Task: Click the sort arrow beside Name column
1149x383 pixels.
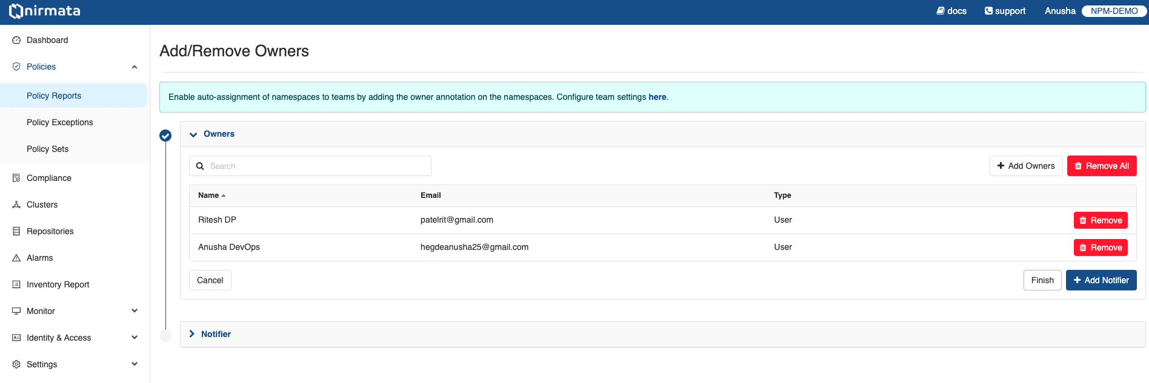Action: pyautogui.click(x=224, y=195)
